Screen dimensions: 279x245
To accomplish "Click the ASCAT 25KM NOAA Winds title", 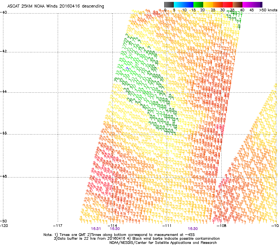I will [56, 6].
